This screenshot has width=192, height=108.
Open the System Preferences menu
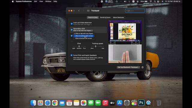tap(24, 1)
